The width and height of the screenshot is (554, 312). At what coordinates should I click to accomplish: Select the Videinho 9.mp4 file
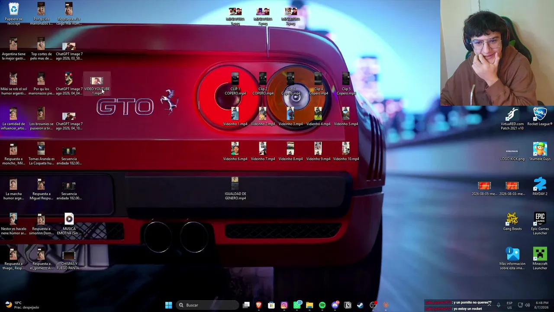point(318,152)
